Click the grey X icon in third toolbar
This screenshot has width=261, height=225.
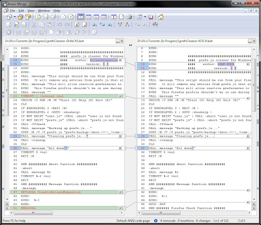pyautogui.click(x=84, y=32)
